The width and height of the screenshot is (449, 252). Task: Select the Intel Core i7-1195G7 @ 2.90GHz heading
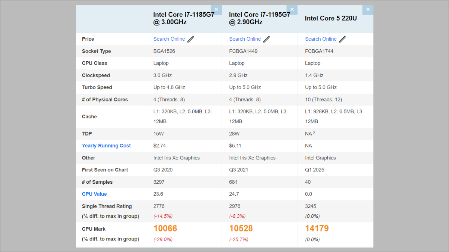pos(259,18)
